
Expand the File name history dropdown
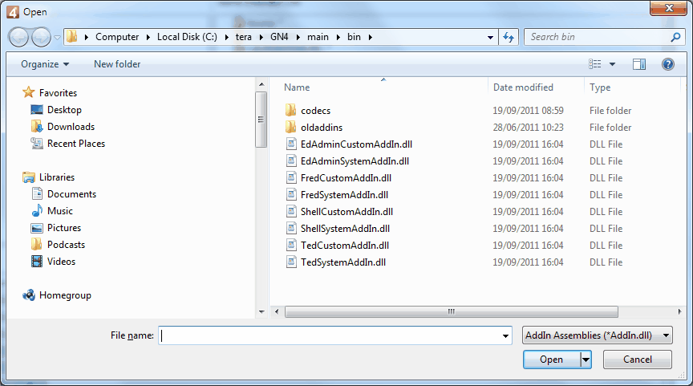[x=505, y=336]
